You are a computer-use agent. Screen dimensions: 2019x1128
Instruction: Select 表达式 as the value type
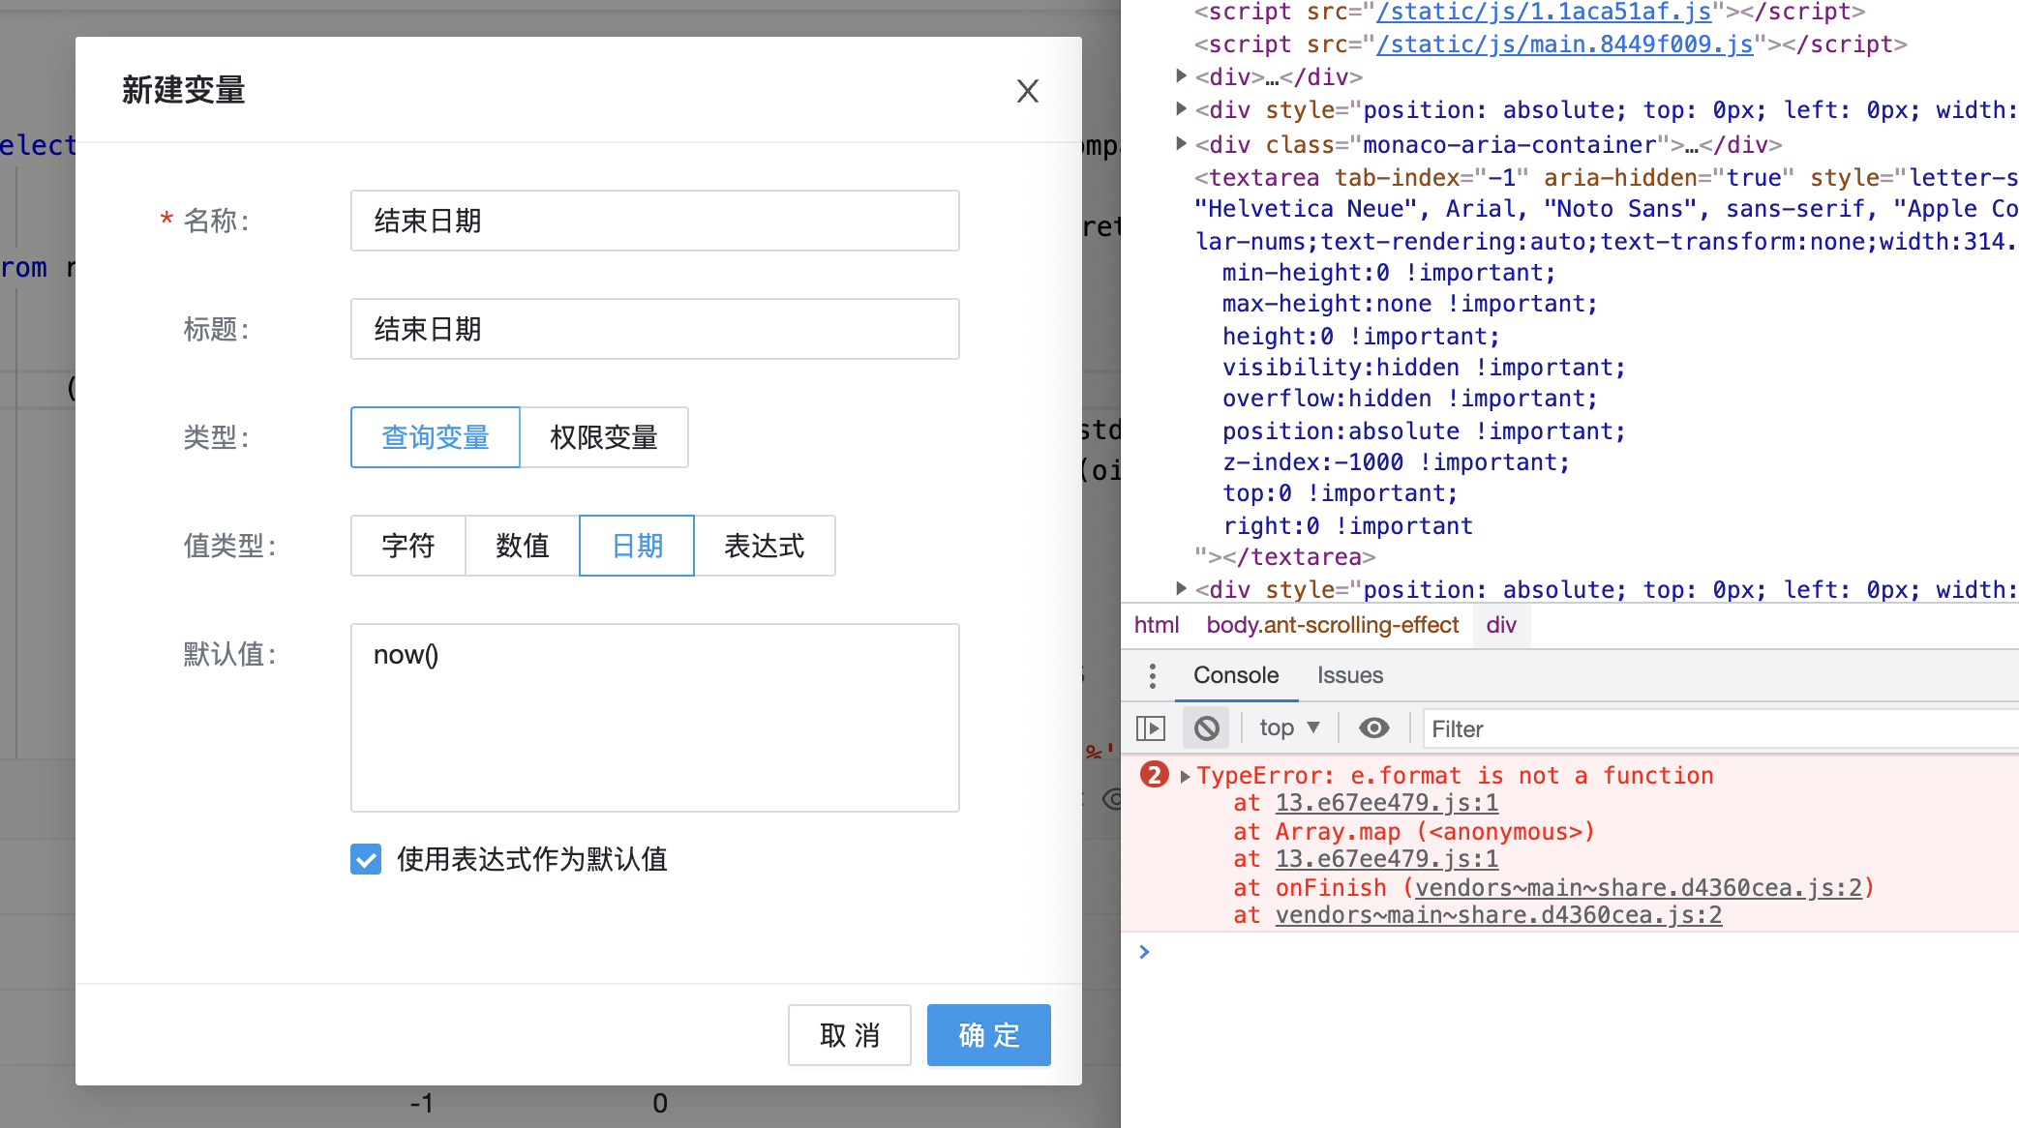pos(764,546)
